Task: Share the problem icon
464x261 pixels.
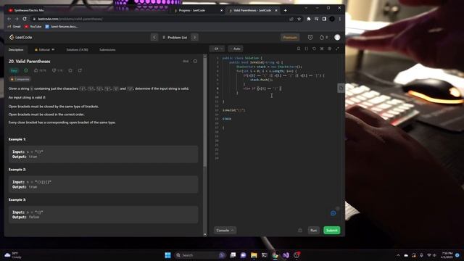Action: tap(80, 70)
